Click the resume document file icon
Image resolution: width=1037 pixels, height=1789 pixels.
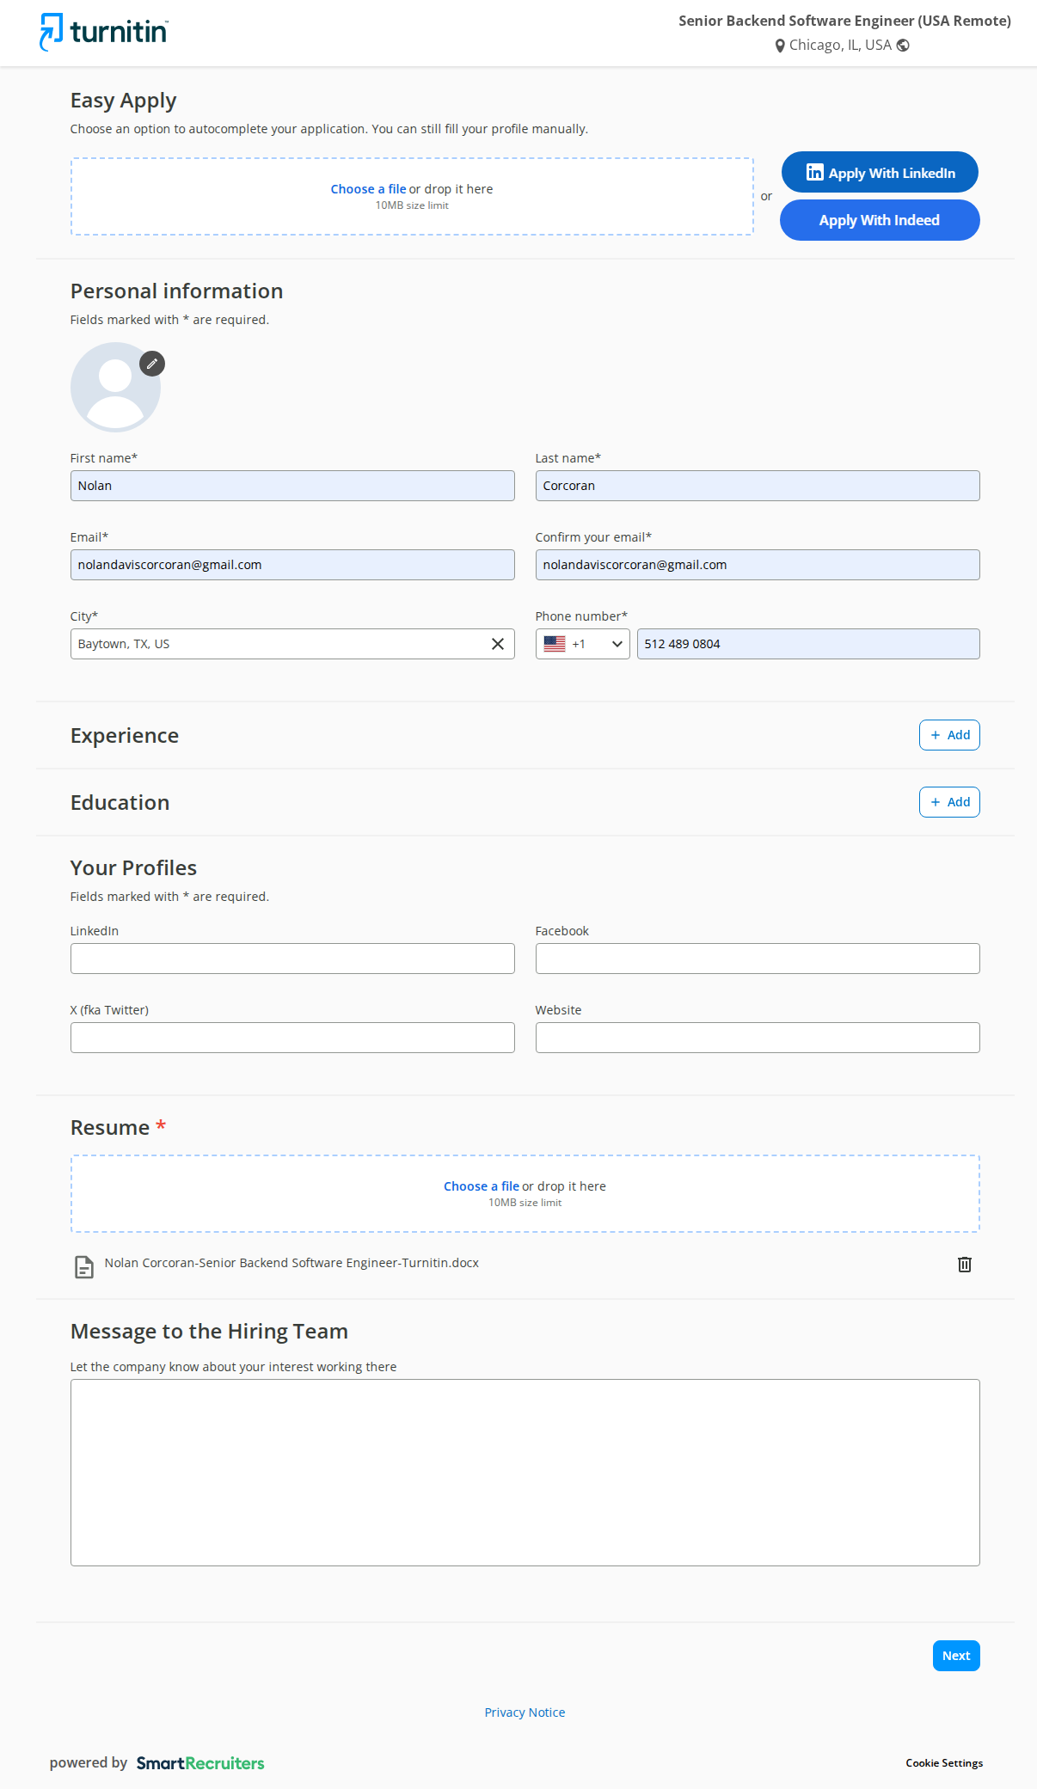click(x=84, y=1266)
